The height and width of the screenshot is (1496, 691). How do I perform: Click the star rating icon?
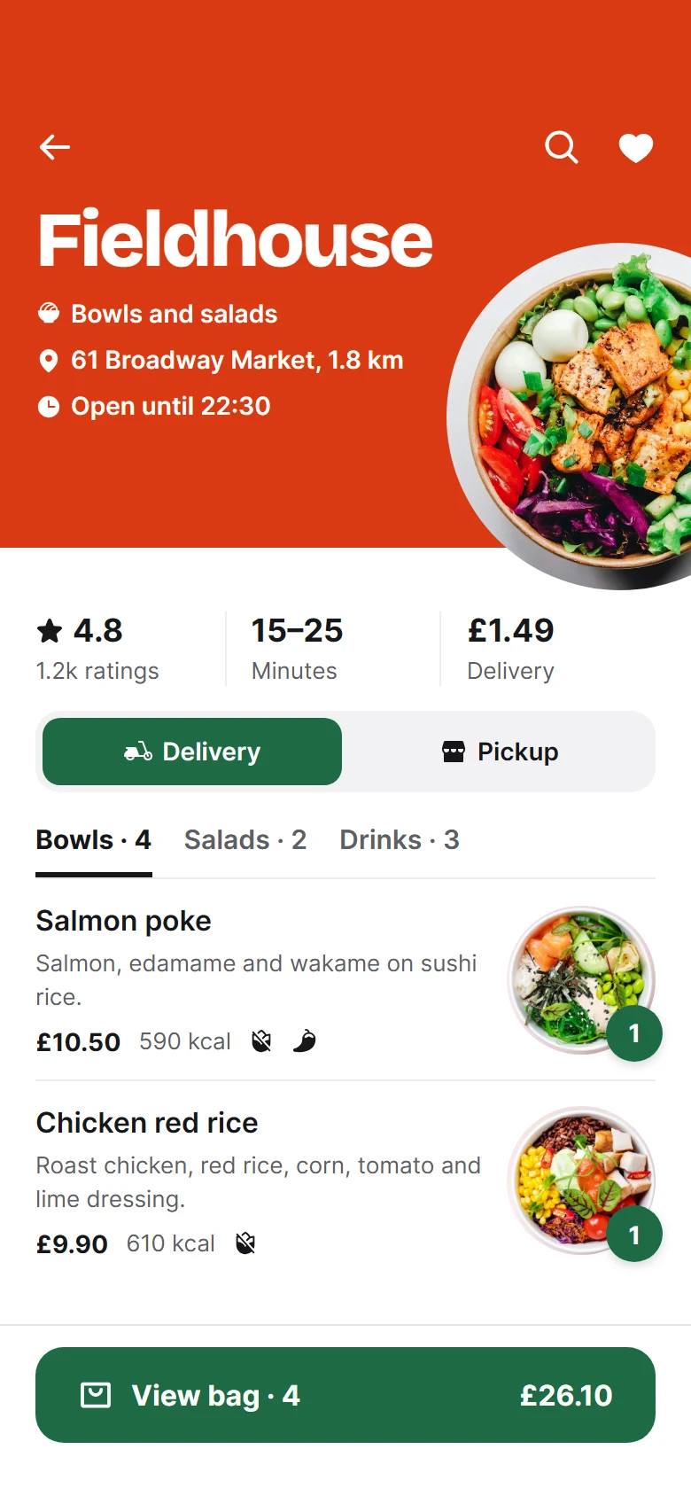[50, 631]
